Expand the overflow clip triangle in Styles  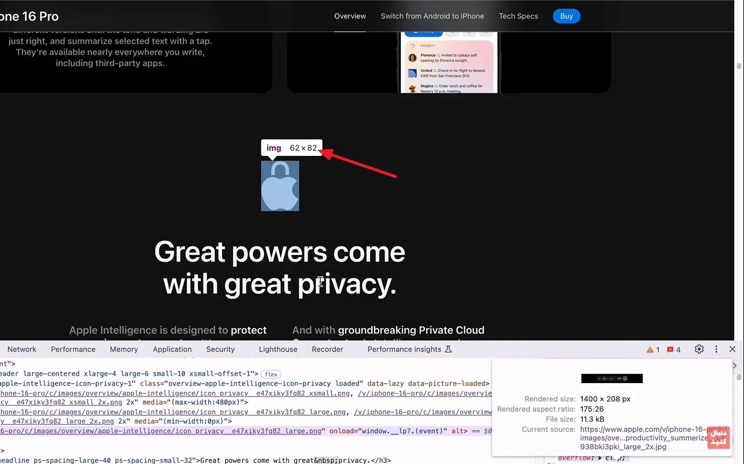point(600,458)
